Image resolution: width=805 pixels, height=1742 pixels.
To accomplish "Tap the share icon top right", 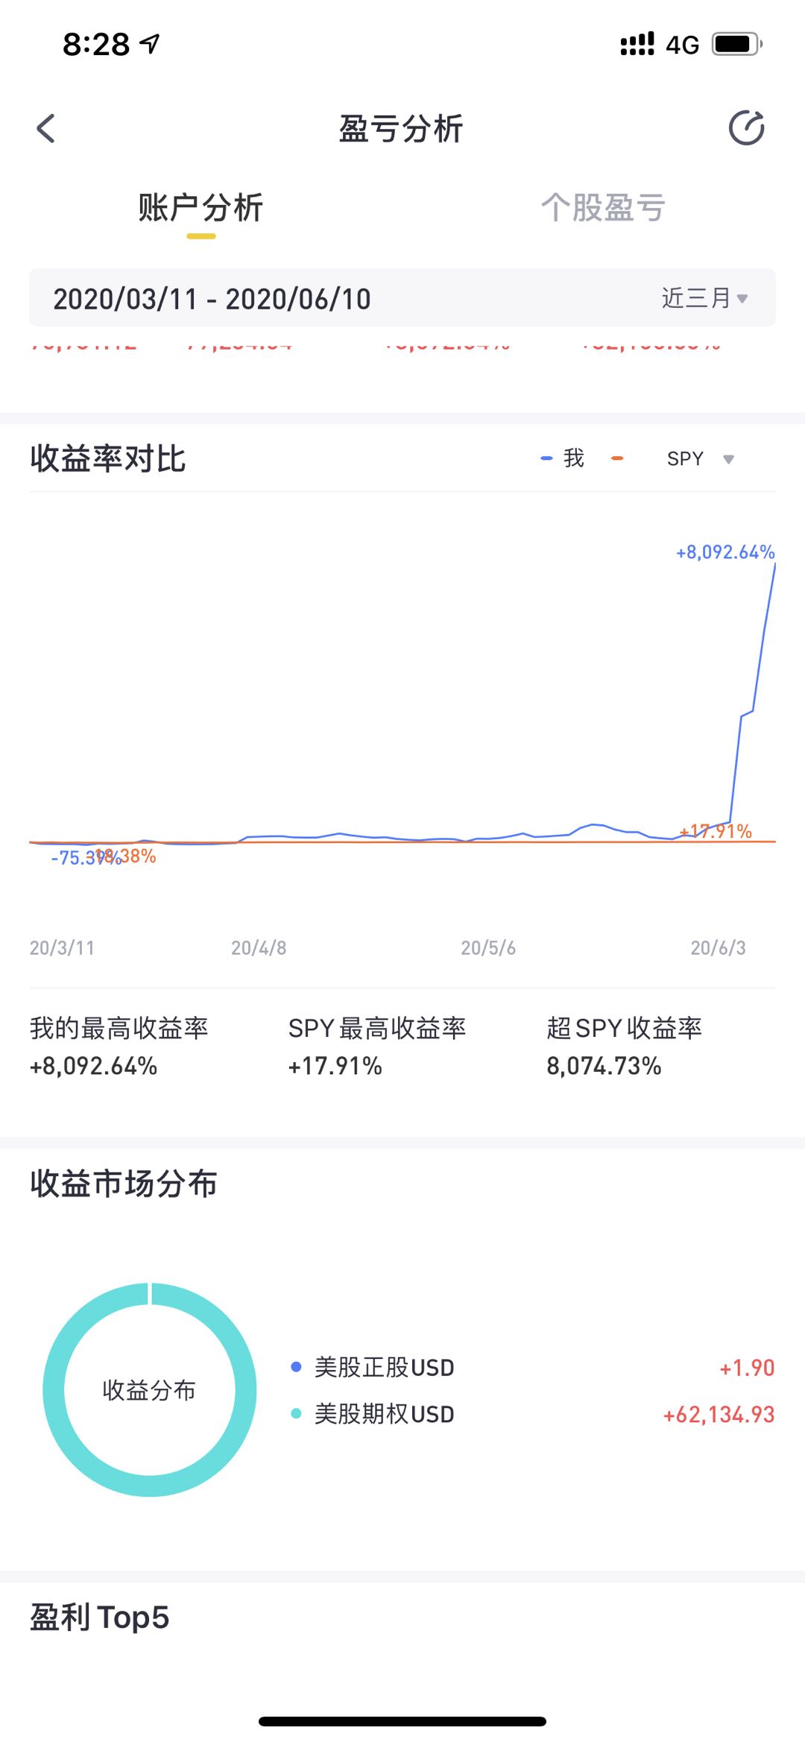I will tap(746, 127).
